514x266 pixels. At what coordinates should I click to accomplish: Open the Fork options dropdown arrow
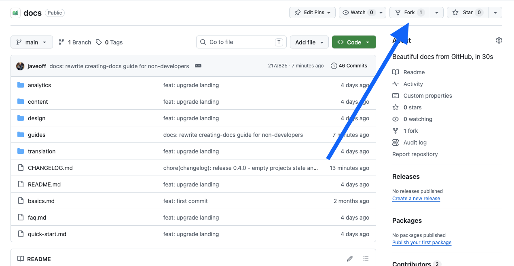(437, 13)
